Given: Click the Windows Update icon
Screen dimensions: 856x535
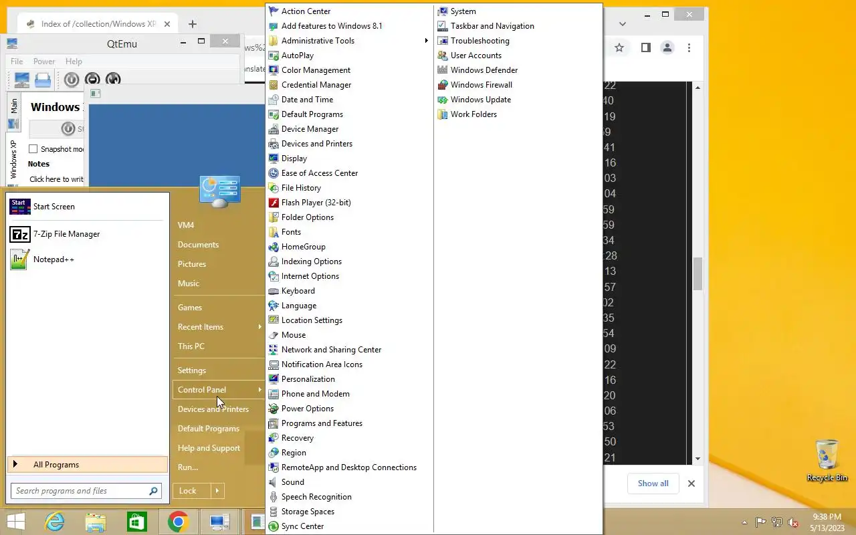Looking at the screenshot, I should tap(442, 100).
